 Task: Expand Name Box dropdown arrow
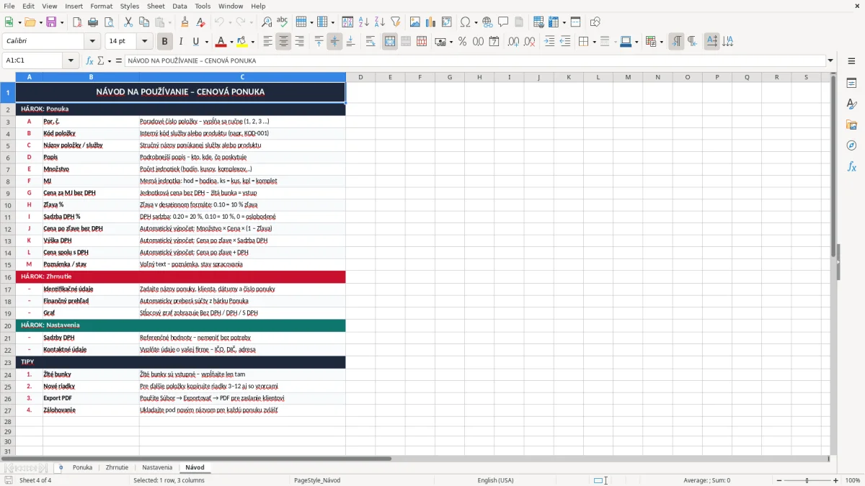[x=71, y=60]
